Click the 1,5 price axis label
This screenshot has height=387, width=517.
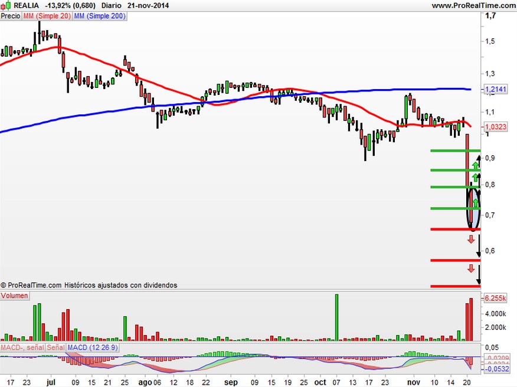(490, 41)
